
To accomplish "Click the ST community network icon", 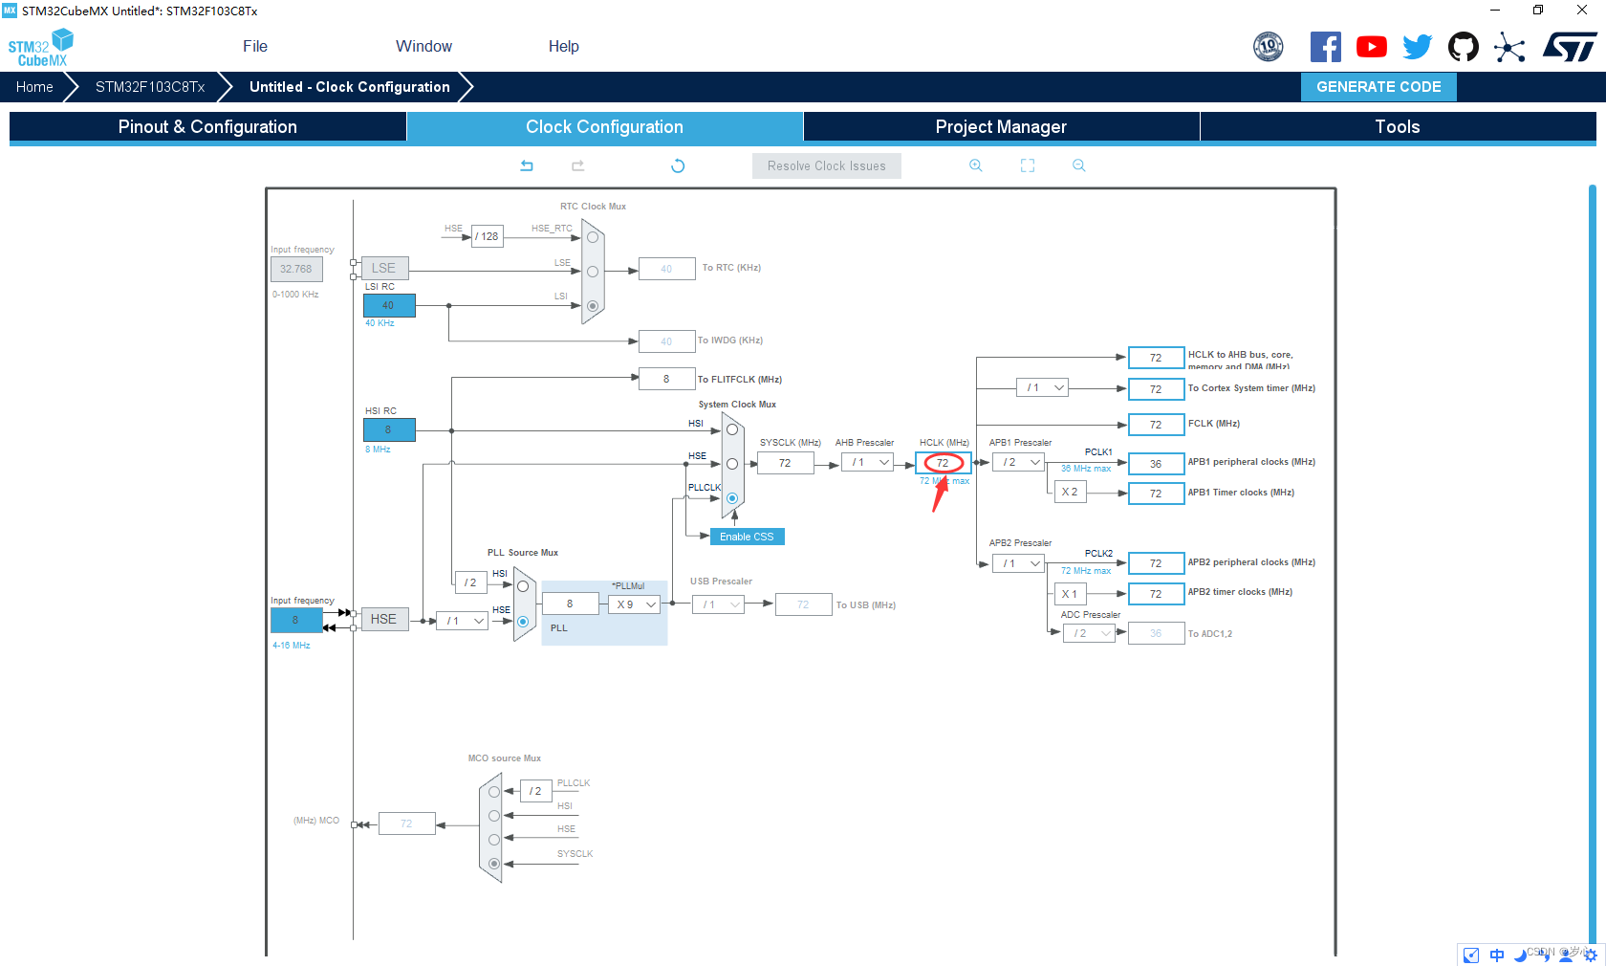I will tap(1509, 47).
